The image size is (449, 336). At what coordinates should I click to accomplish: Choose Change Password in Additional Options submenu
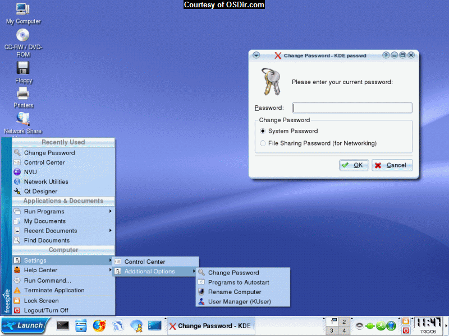click(x=243, y=273)
